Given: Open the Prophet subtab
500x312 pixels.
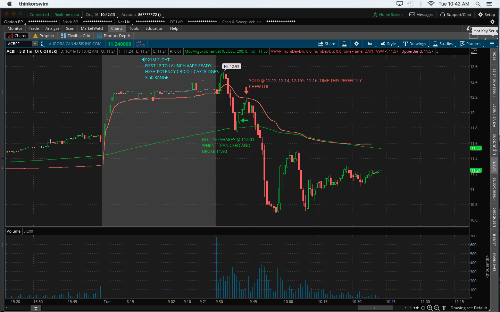Looking at the screenshot, I should click(44, 36).
